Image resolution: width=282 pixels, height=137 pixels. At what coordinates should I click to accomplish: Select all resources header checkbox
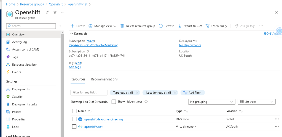click(74, 111)
